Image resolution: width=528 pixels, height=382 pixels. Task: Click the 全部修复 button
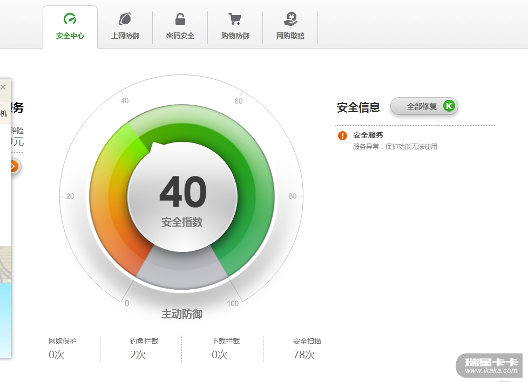click(x=424, y=106)
